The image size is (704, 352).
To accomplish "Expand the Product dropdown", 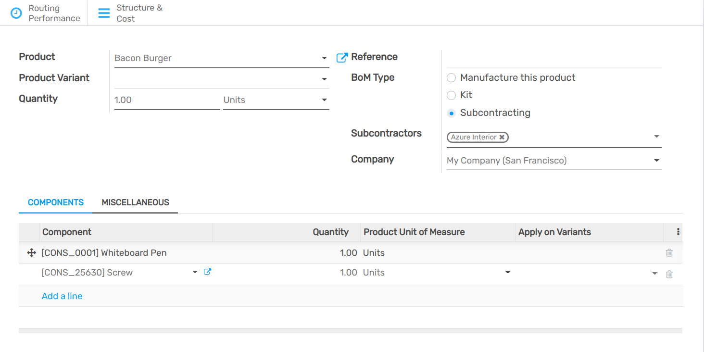I will click(x=324, y=58).
